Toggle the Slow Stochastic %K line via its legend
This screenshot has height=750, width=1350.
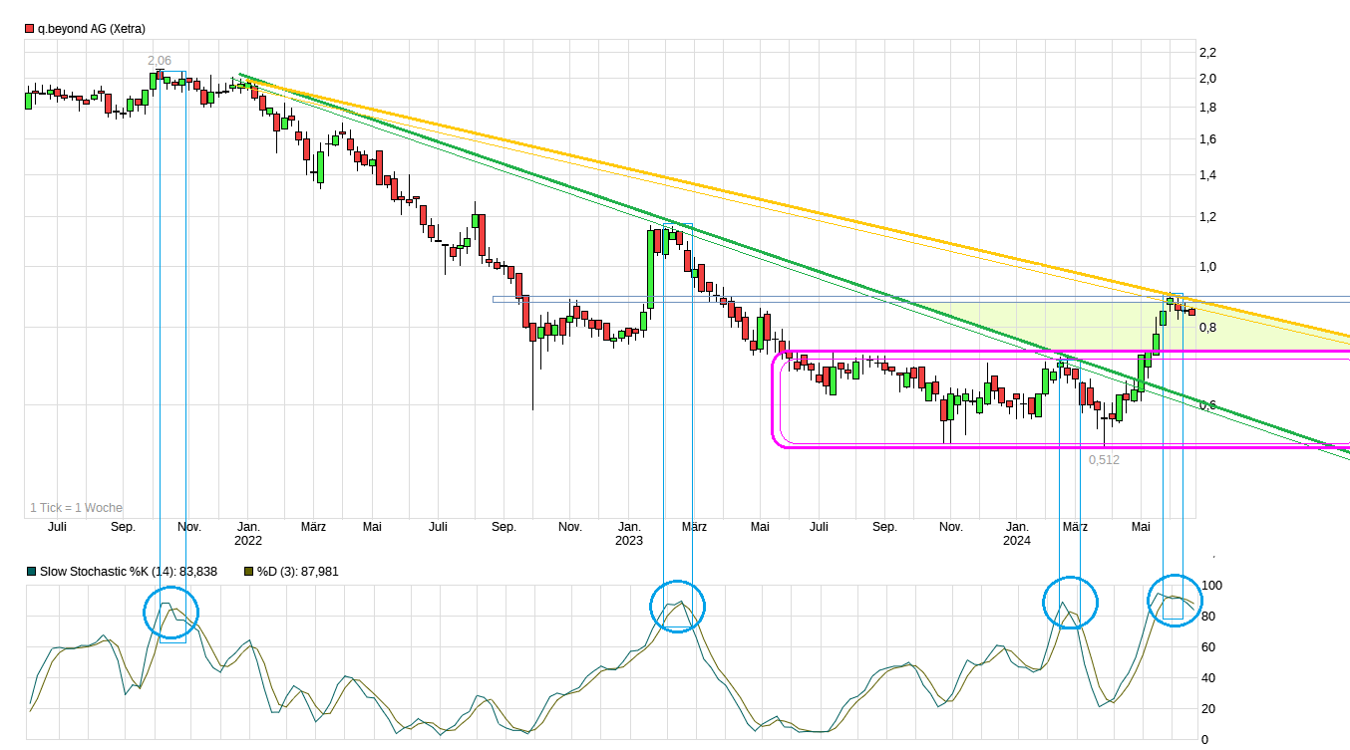coord(130,572)
